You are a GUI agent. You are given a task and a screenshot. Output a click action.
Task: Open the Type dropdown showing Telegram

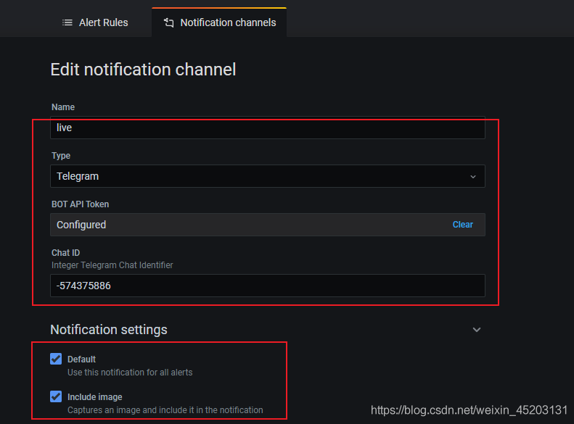[x=268, y=176]
